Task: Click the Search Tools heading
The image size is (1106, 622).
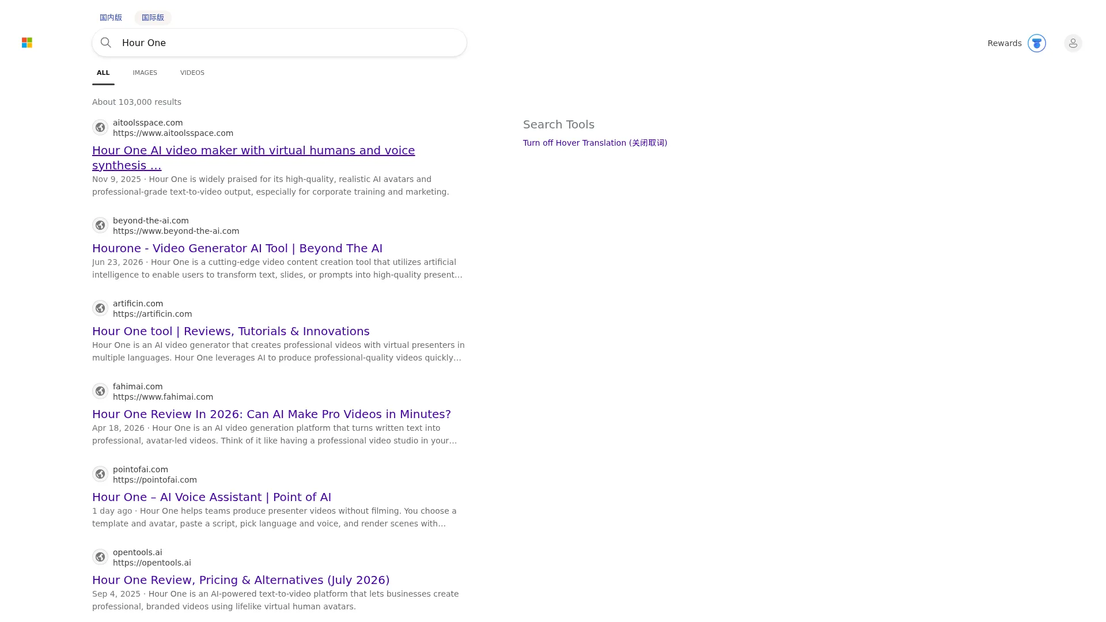Action: (559, 124)
